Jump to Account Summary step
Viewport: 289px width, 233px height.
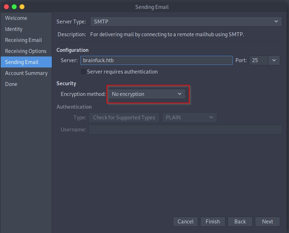coord(26,73)
